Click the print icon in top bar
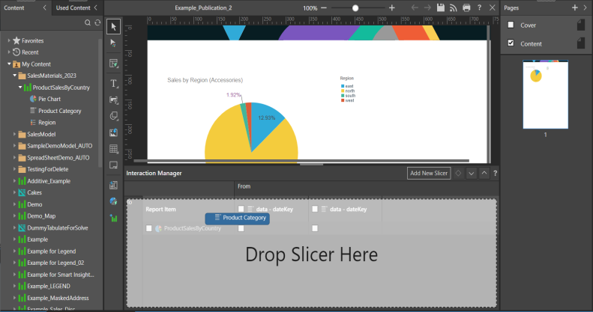 [466, 7]
